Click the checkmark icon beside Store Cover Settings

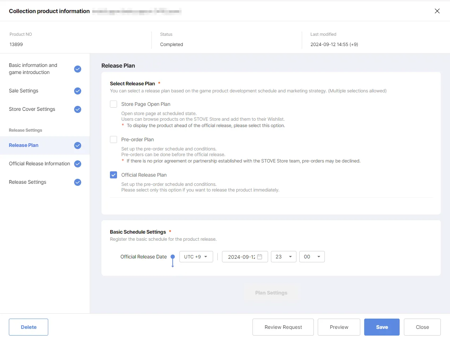[78, 109]
